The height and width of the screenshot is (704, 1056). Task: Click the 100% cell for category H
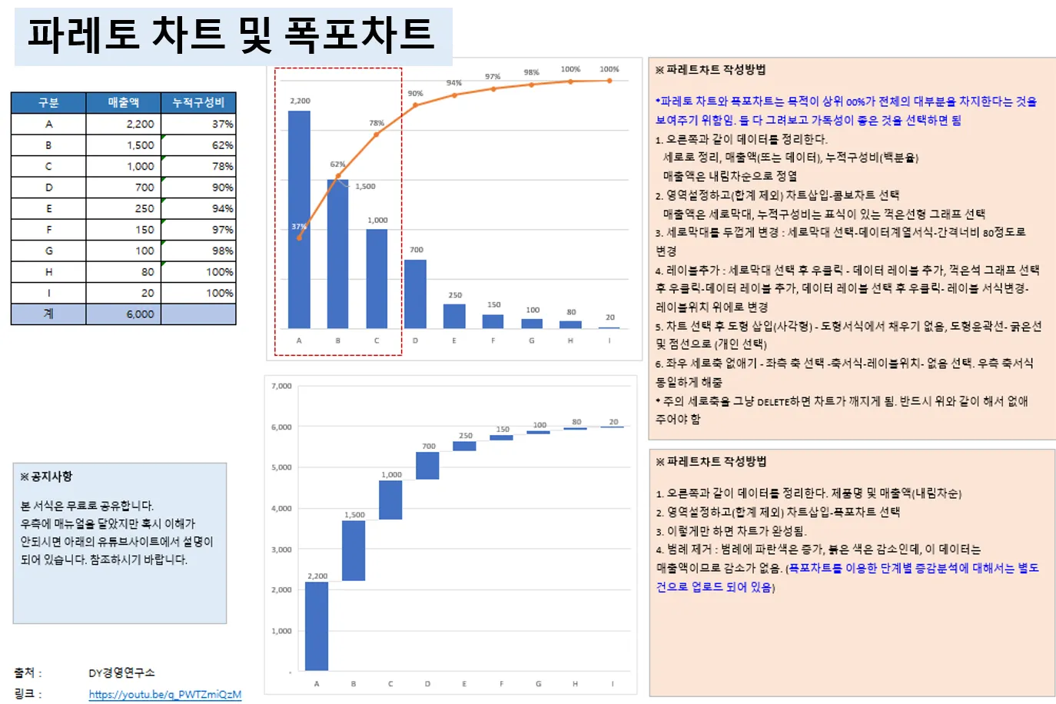click(200, 271)
